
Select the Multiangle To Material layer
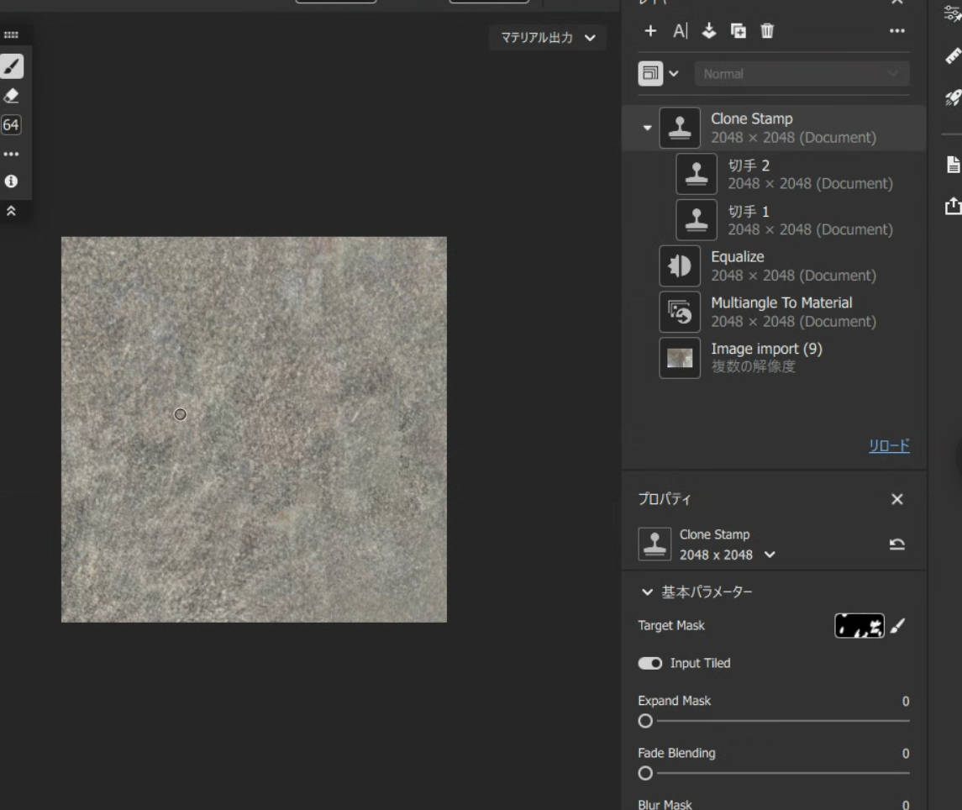click(775, 312)
